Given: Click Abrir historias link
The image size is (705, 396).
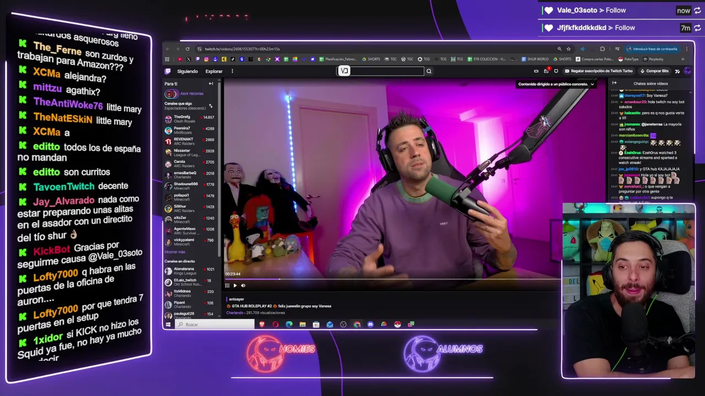Looking at the screenshot, I should 192,94.
